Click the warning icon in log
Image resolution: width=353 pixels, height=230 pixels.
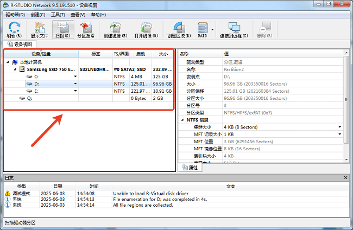click(x=8, y=193)
